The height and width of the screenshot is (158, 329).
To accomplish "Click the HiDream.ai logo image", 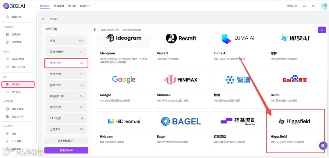I will (x=124, y=121).
